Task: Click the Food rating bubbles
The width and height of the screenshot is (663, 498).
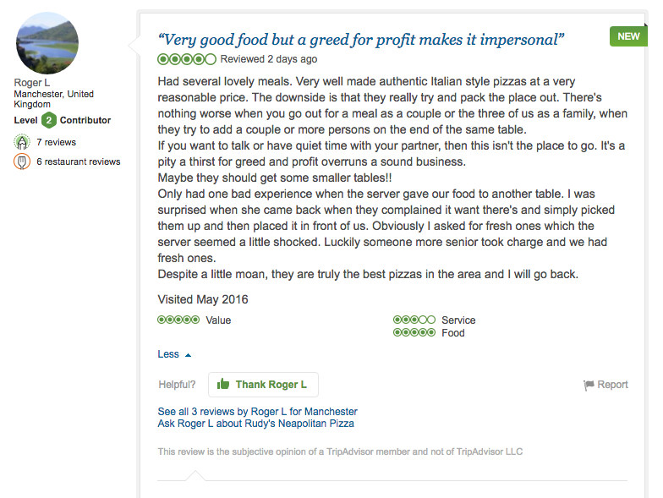Action: (414, 332)
